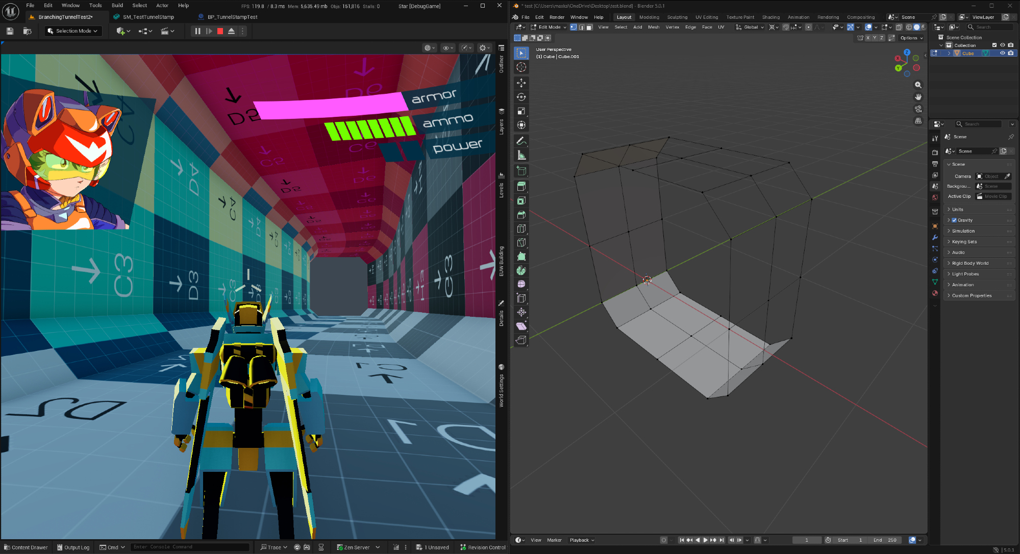Stop play-in-editor with red stop button
The image size is (1020, 554).
pyautogui.click(x=220, y=31)
